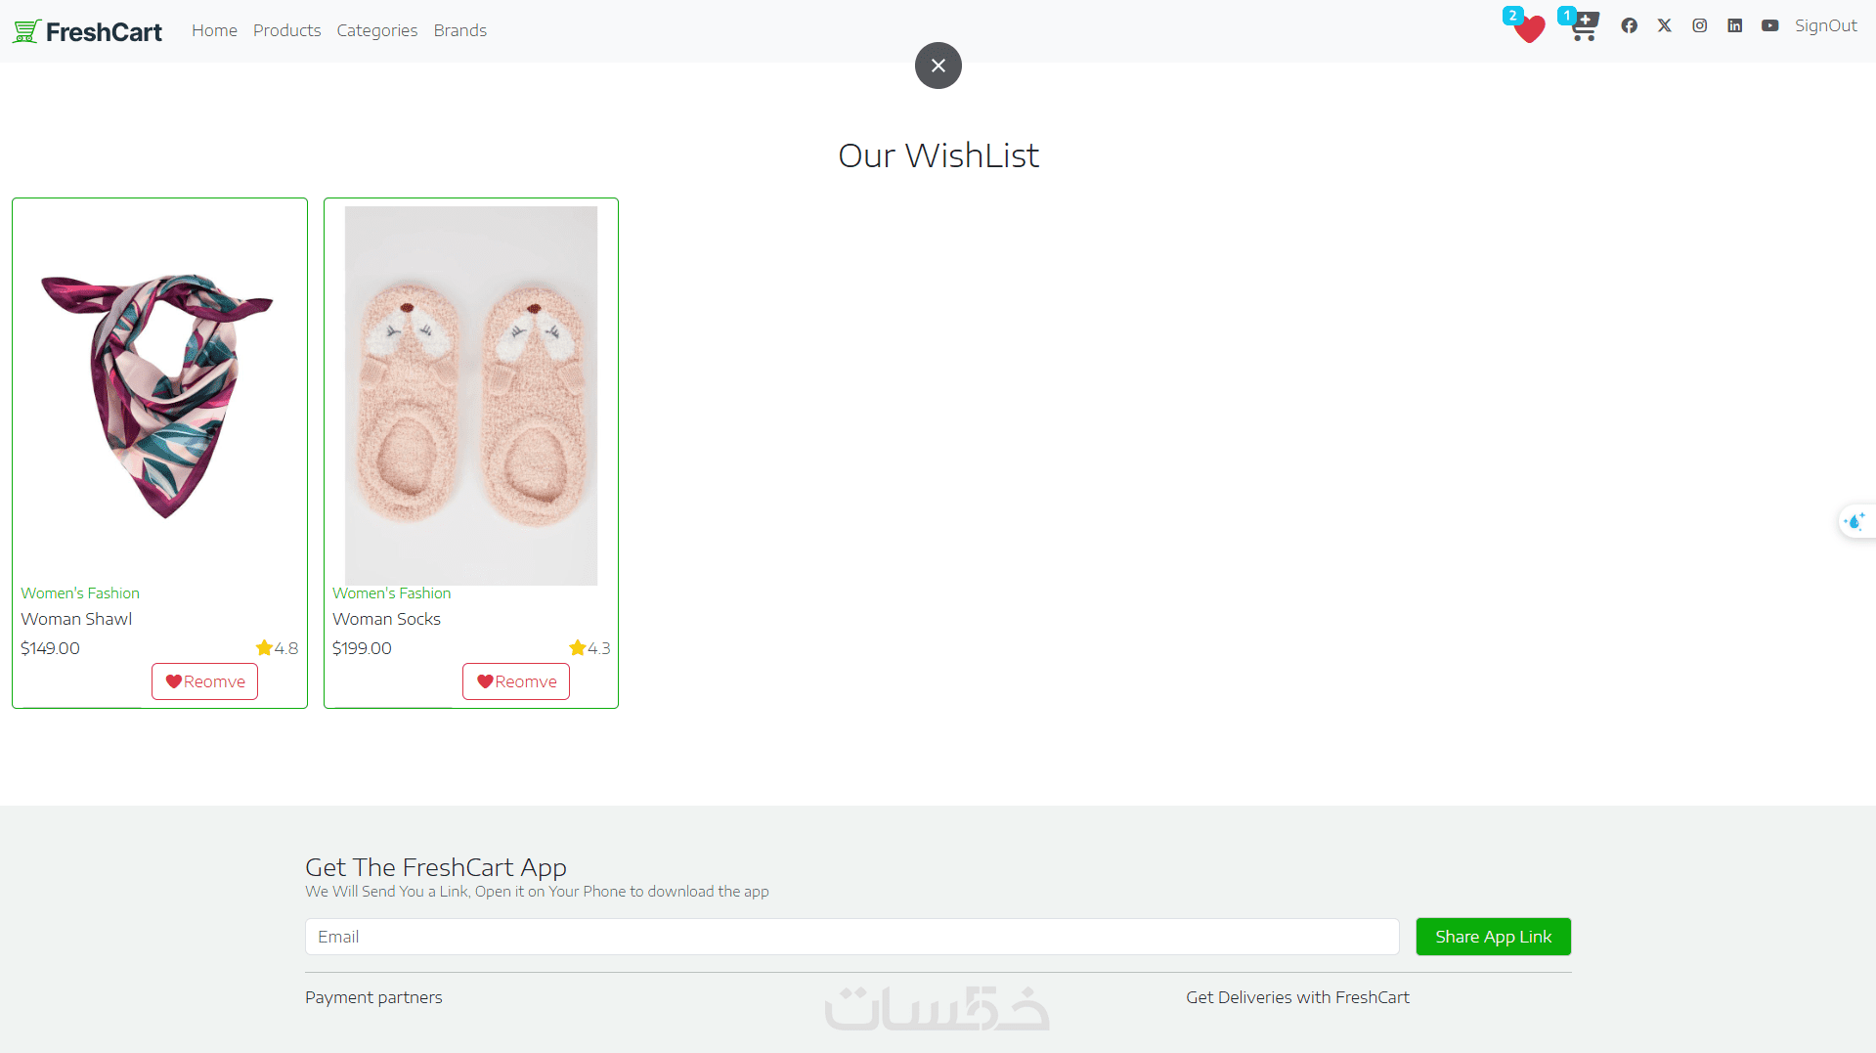Close the overlay with the X button
The height and width of the screenshot is (1053, 1876).
tap(938, 66)
